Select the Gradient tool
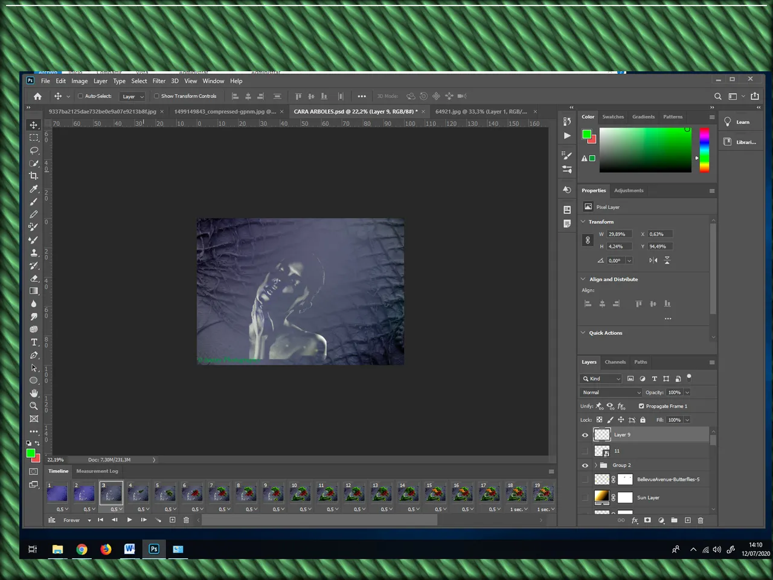This screenshot has height=580, width=773. [34, 291]
